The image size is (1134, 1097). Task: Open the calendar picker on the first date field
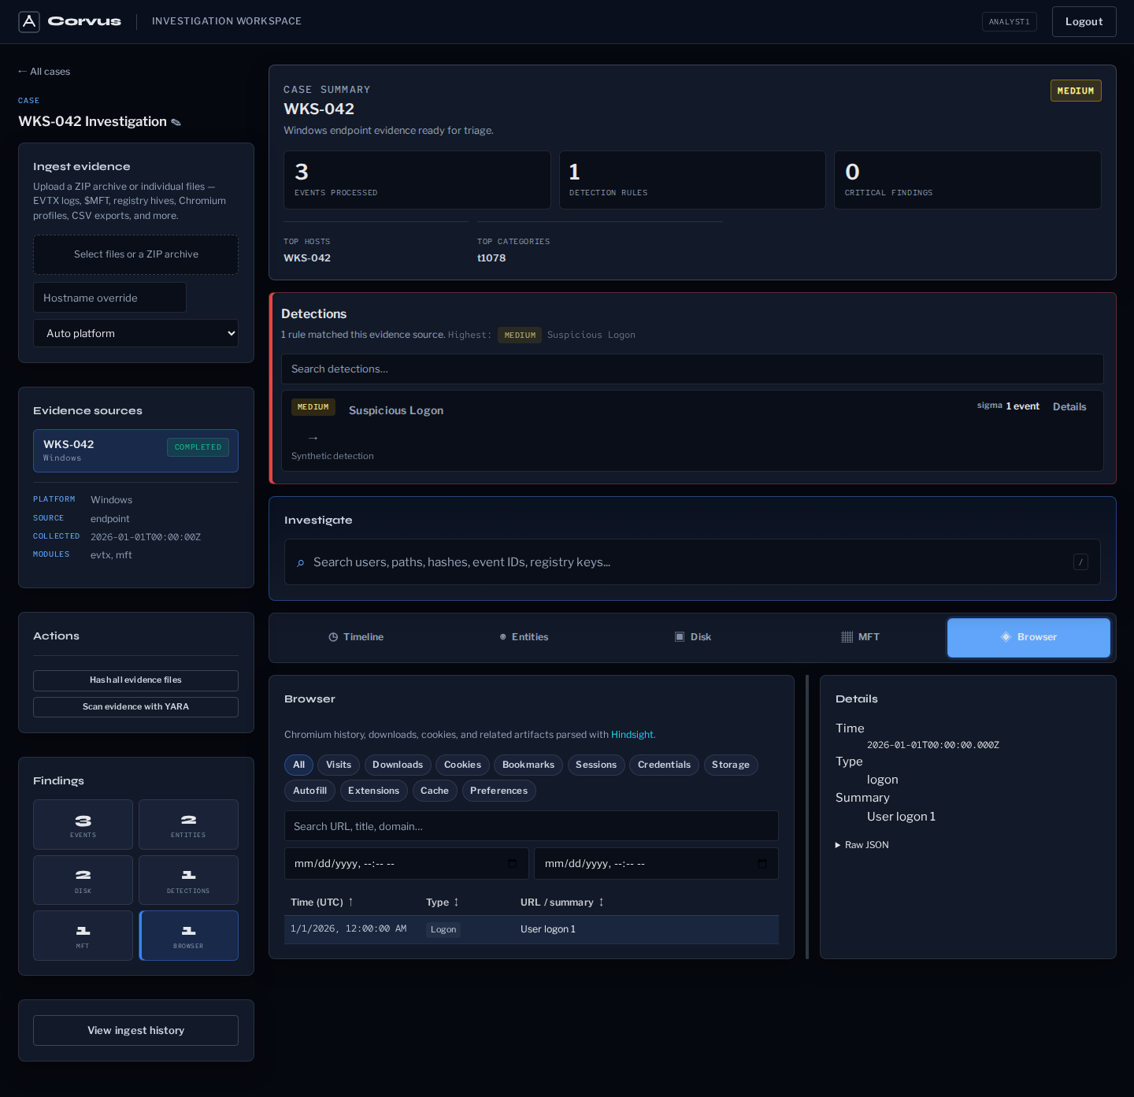click(x=513, y=864)
